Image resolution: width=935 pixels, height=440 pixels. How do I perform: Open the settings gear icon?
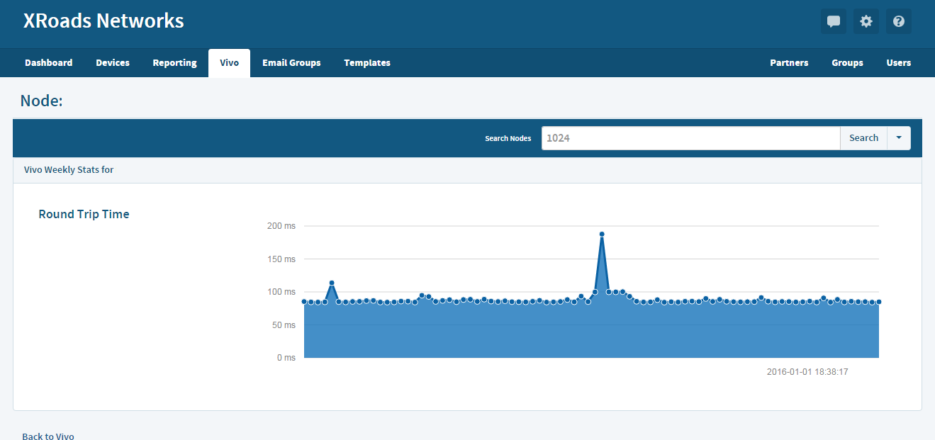[866, 21]
